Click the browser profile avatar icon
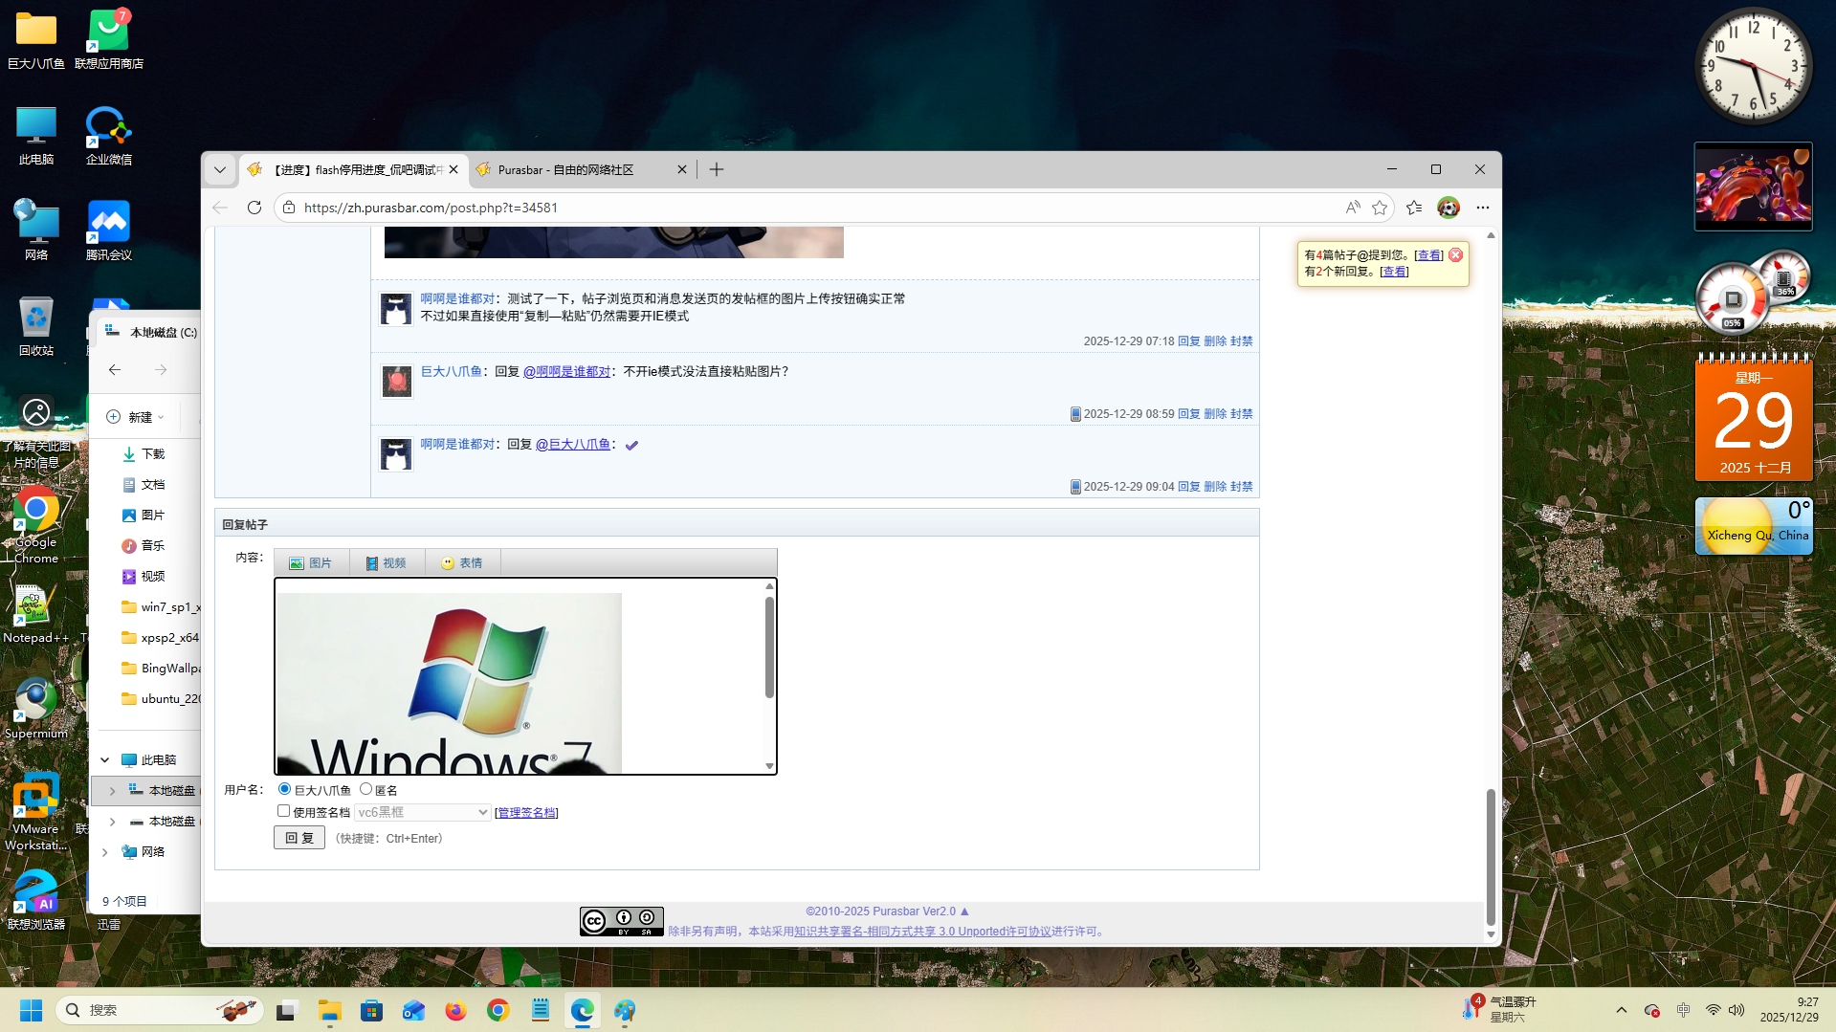Viewport: 1836px width, 1032px height. click(x=1448, y=208)
